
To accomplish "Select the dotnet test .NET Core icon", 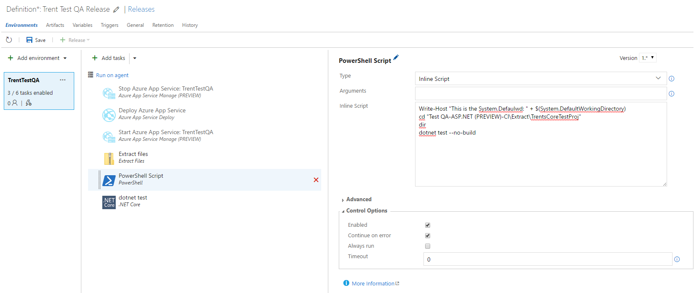I will 109,202.
